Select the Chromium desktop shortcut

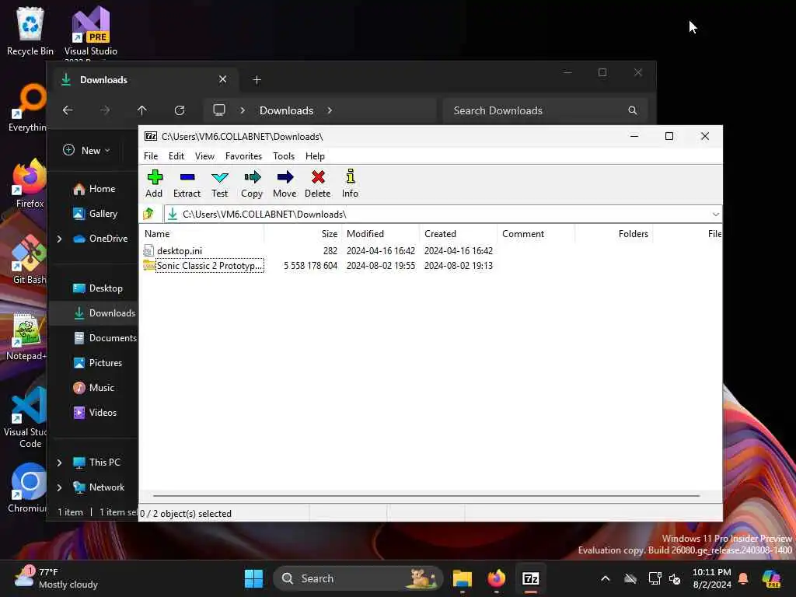tap(27, 488)
